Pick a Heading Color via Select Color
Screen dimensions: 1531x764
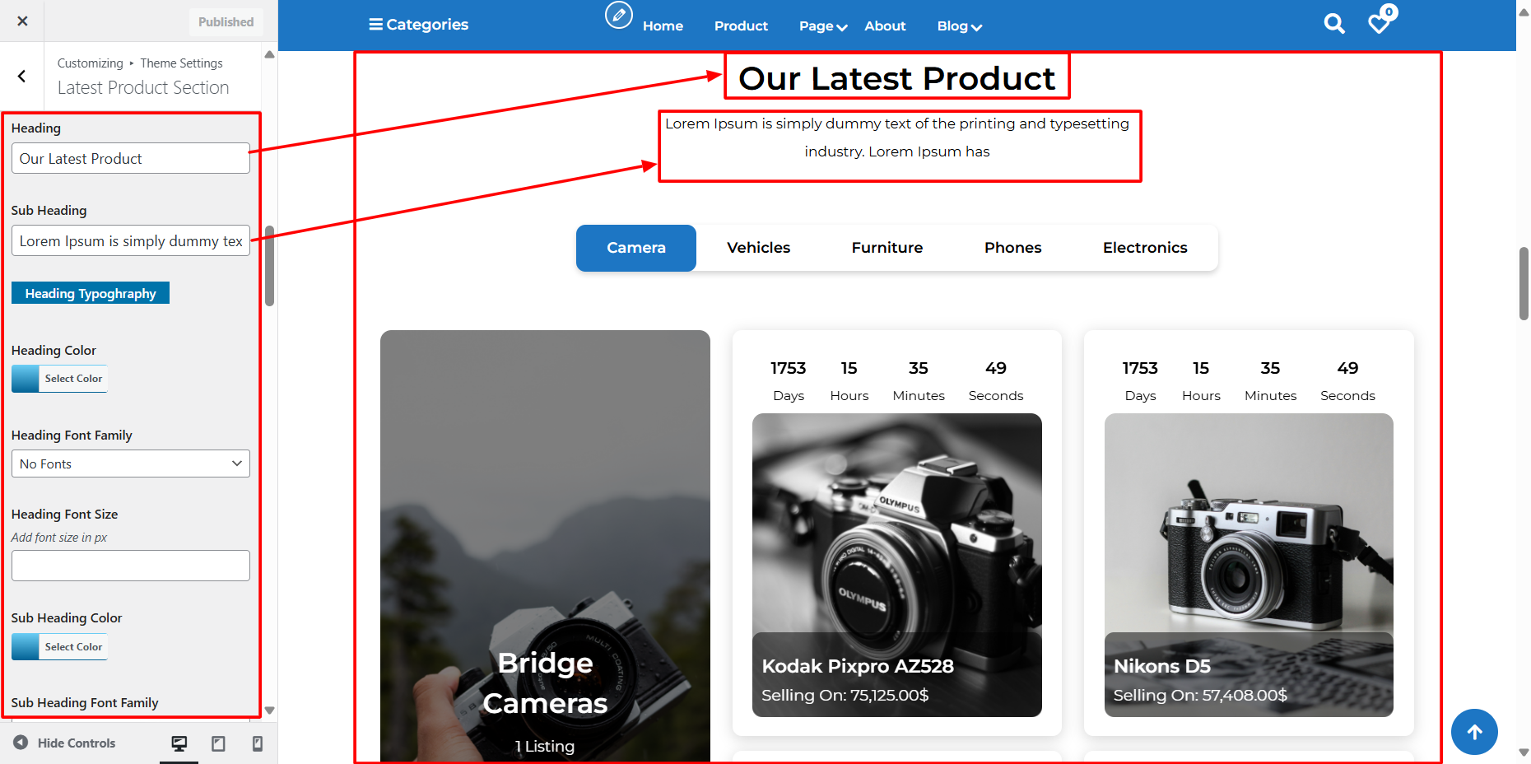(x=60, y=379)
